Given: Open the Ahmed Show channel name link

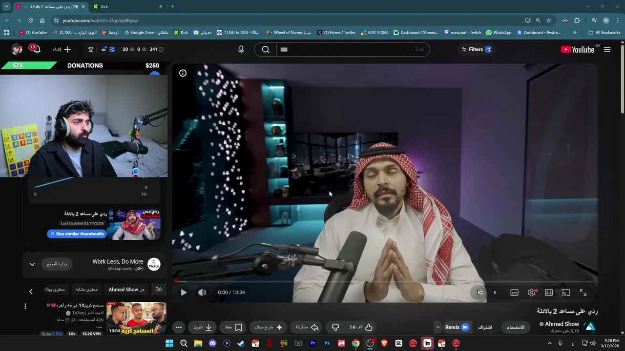Looking at the screenshot, I should pos(562,324).
